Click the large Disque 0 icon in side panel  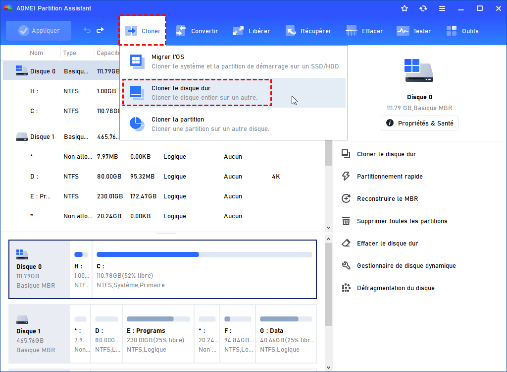pos(419,70)
